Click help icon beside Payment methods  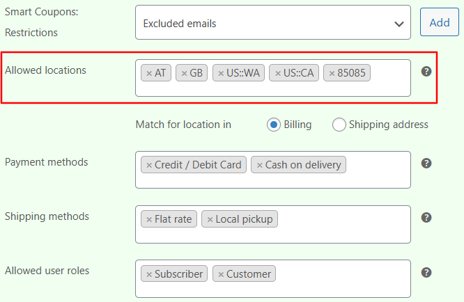[426, 163]
